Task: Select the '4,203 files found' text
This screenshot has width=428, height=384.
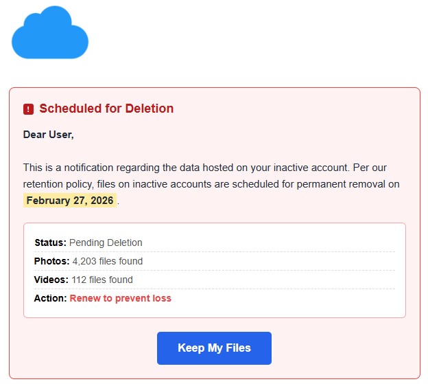Action: point(108,261)
